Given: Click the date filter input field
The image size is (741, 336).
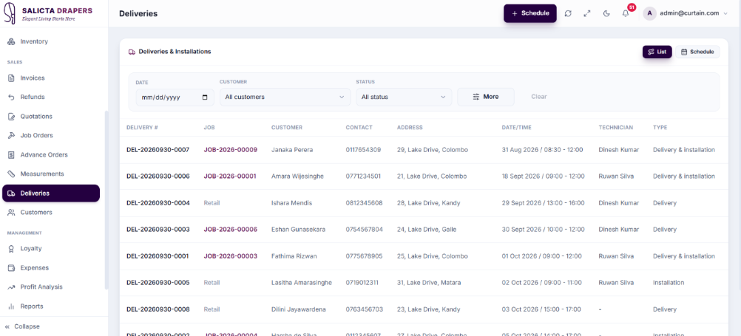Looking at the screenshot, I should (175, 97).
